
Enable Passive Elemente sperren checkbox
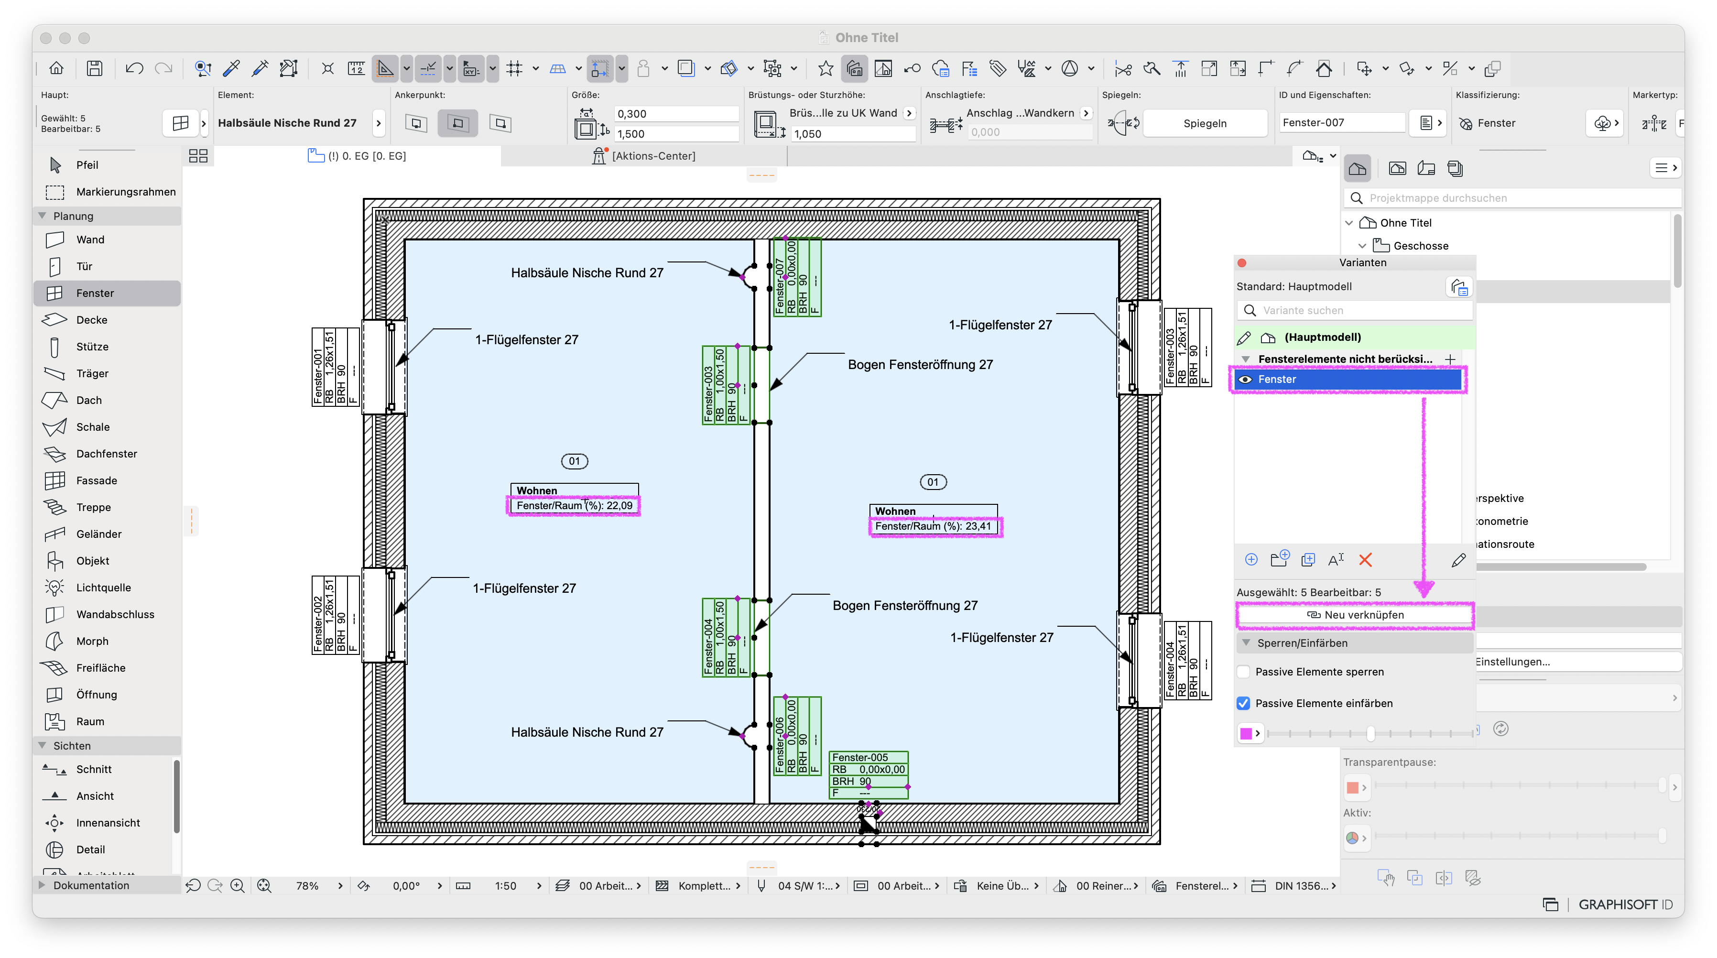click(x=1243, y=671)
